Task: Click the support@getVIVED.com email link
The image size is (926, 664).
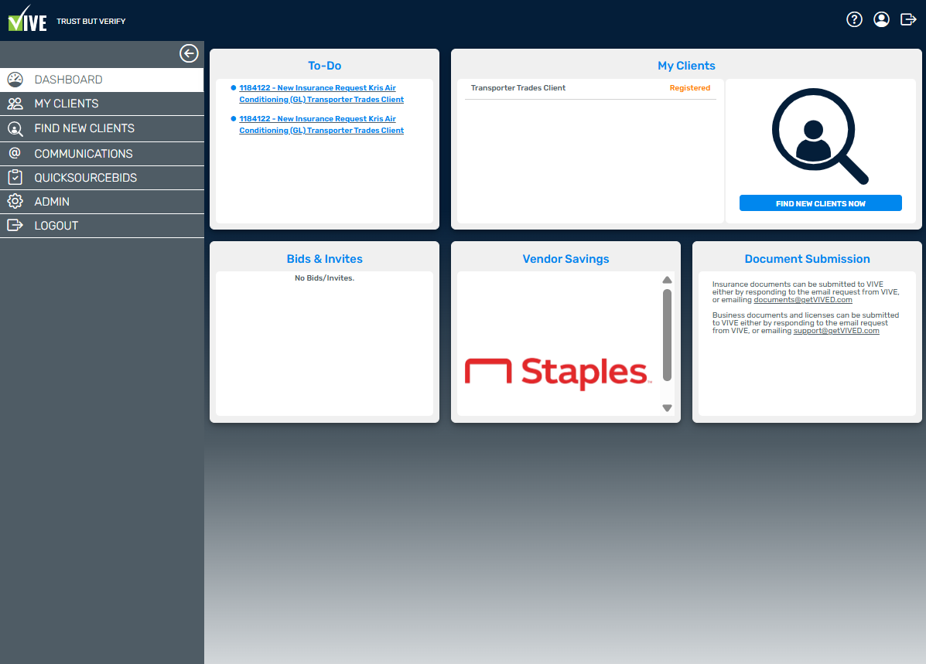Action: click(x=836, y=331)
